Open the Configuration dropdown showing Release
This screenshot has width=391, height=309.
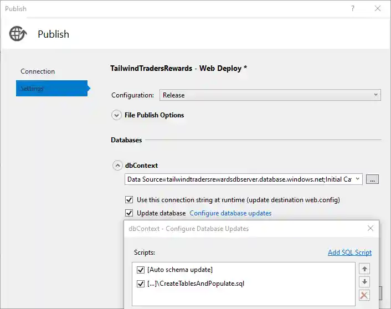point(270,95)
